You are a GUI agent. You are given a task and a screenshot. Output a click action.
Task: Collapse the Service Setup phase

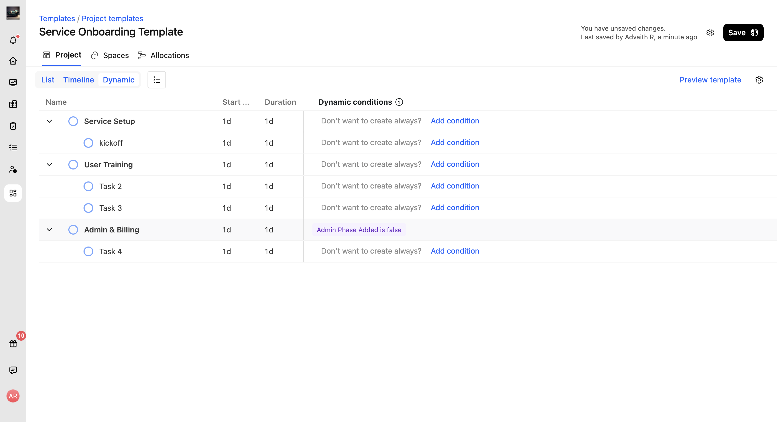49,121
